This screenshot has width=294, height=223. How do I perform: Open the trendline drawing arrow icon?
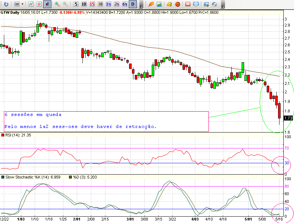(x=151, y=4)
